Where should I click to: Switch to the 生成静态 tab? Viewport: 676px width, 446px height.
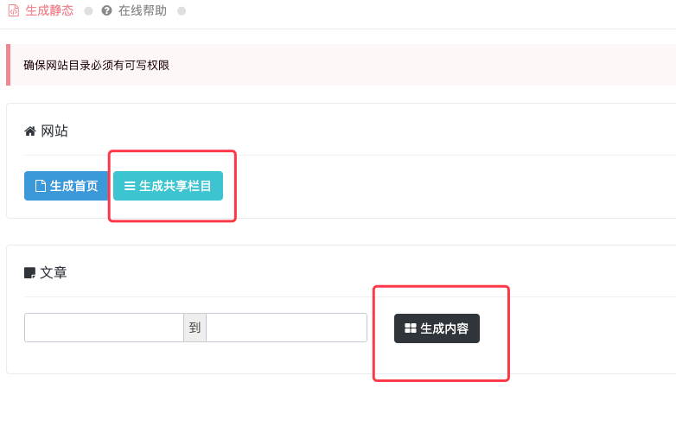point(49,11)
